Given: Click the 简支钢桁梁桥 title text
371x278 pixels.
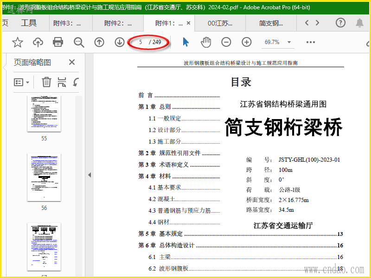Looking at the screenshot, I should click(x=283, y=127).
